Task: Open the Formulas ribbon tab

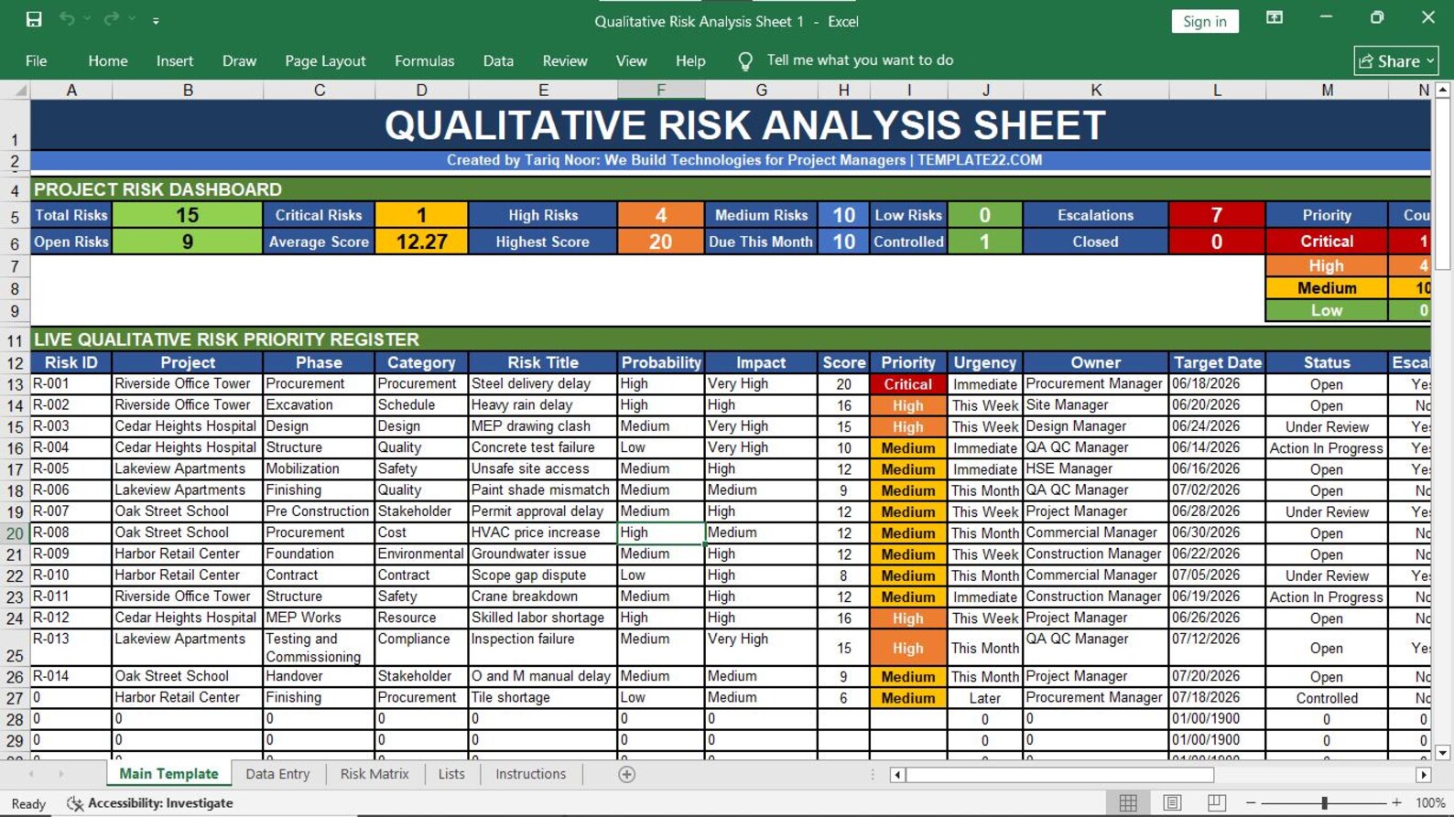Action: (x=424, y=61)
